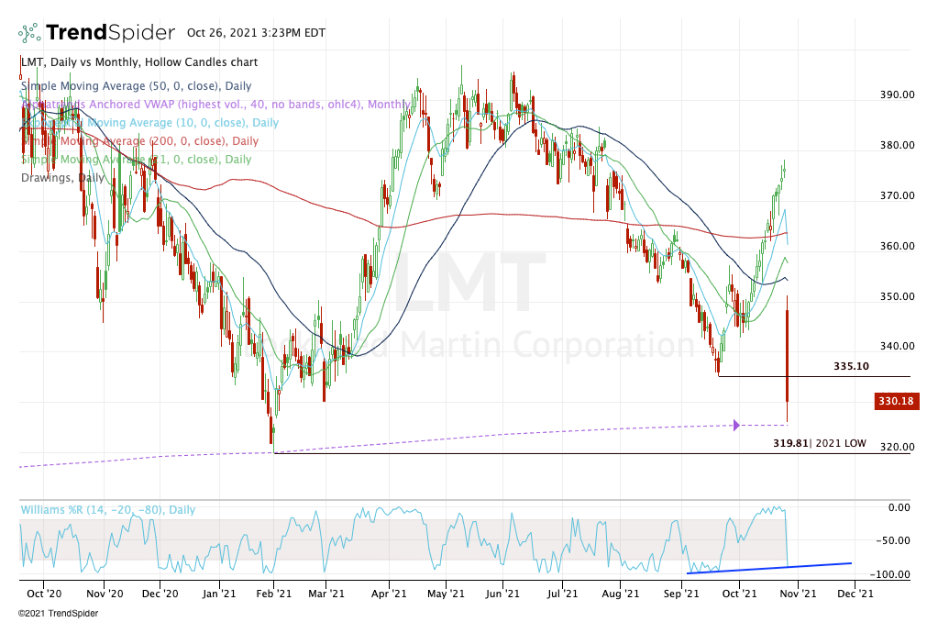The height and width of the screenshot is (622, 938).
Task: Select the large red October 26 candle
Action: (x=788, y=356)
